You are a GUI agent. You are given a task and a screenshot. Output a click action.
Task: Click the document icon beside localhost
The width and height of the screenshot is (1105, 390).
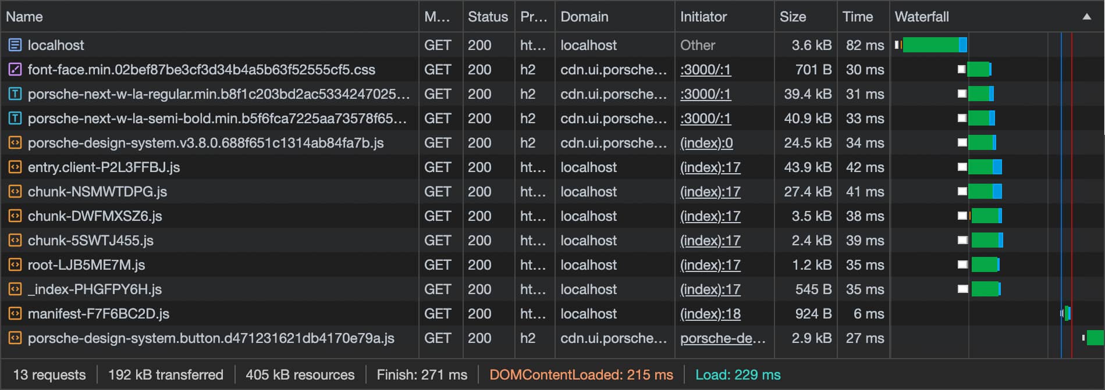pos(15,45)
